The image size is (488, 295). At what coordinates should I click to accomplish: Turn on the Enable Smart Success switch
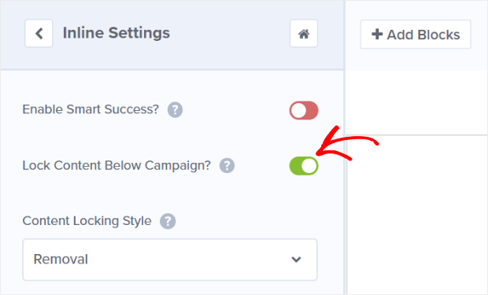click(x=304, y=110)
